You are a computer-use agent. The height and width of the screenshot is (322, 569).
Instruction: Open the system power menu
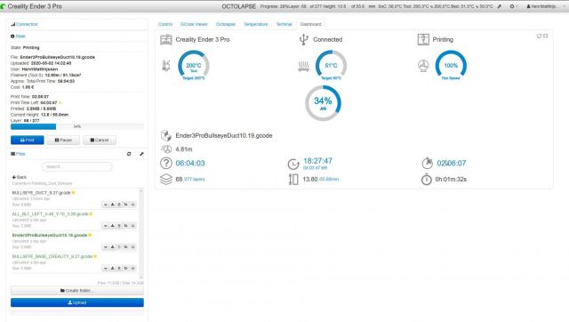click(x=513, y=6)
